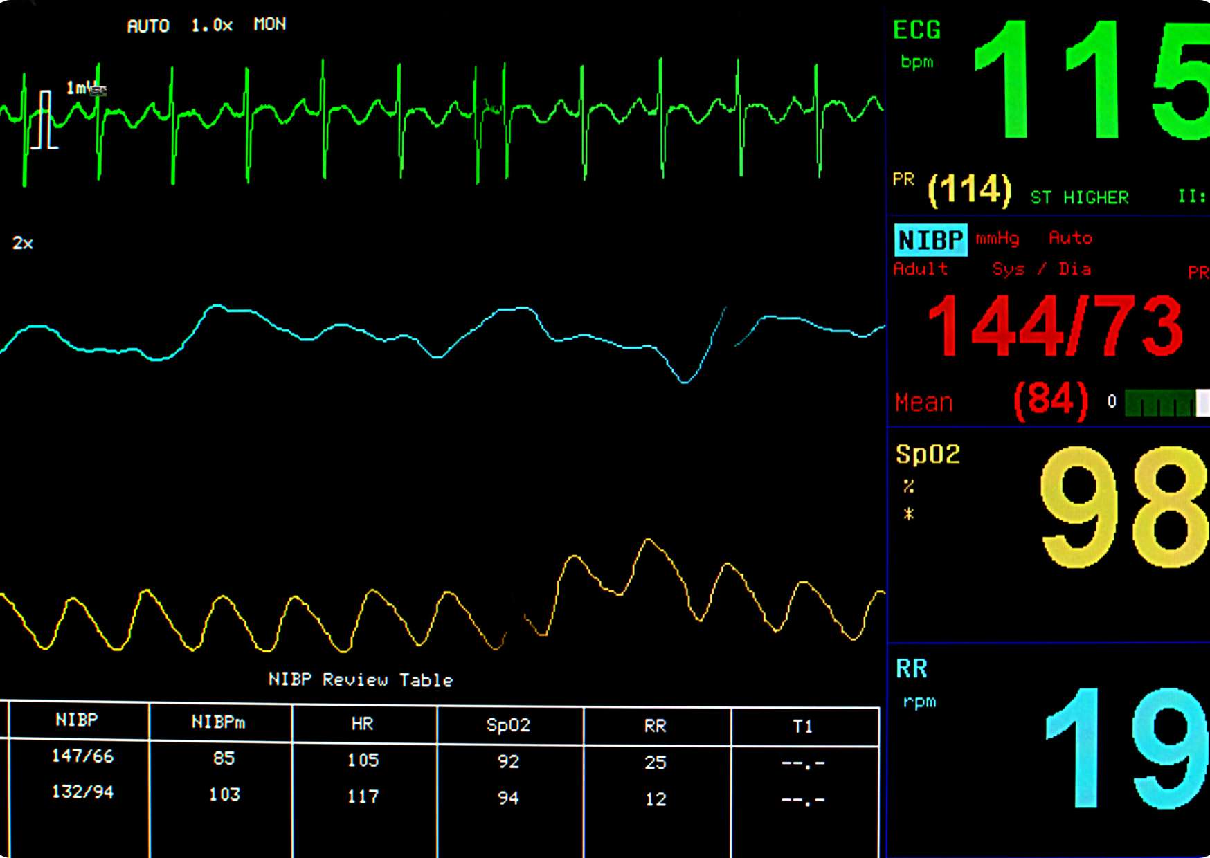This screenshot has width=1210, height=858.
Task: Toggle the AUTO ECG mode label
Action: pos(148,26)
